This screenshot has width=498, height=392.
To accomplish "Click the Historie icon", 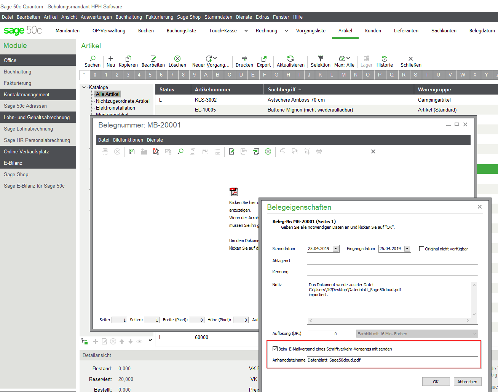I will click(x=385, y=59).
